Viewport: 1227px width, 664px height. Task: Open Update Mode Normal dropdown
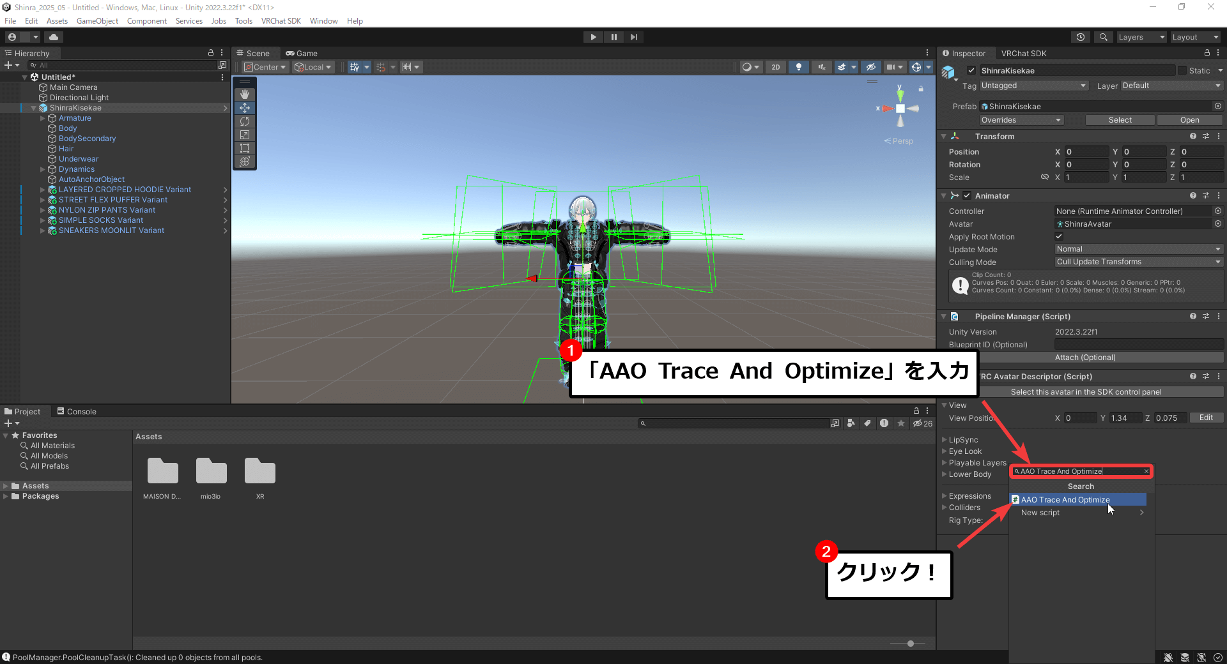click(x=1138, y=249)
